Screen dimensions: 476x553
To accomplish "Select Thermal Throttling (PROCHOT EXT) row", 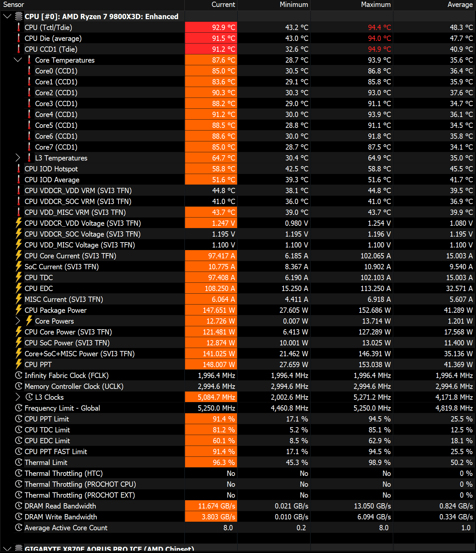I will point(238,495).
